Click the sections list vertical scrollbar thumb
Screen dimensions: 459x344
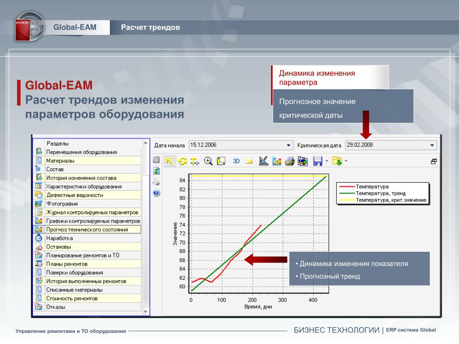click(x=146, y=240)
